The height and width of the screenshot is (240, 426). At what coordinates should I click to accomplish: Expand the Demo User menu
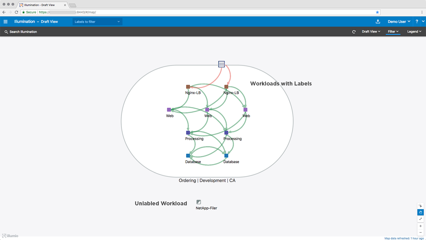(x=399, y=22)
